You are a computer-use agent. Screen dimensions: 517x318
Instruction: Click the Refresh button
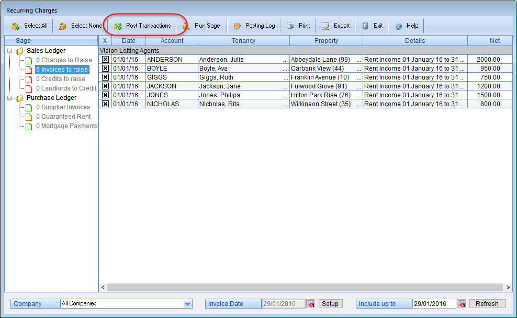pyautogui.click(x=487, y=304)
